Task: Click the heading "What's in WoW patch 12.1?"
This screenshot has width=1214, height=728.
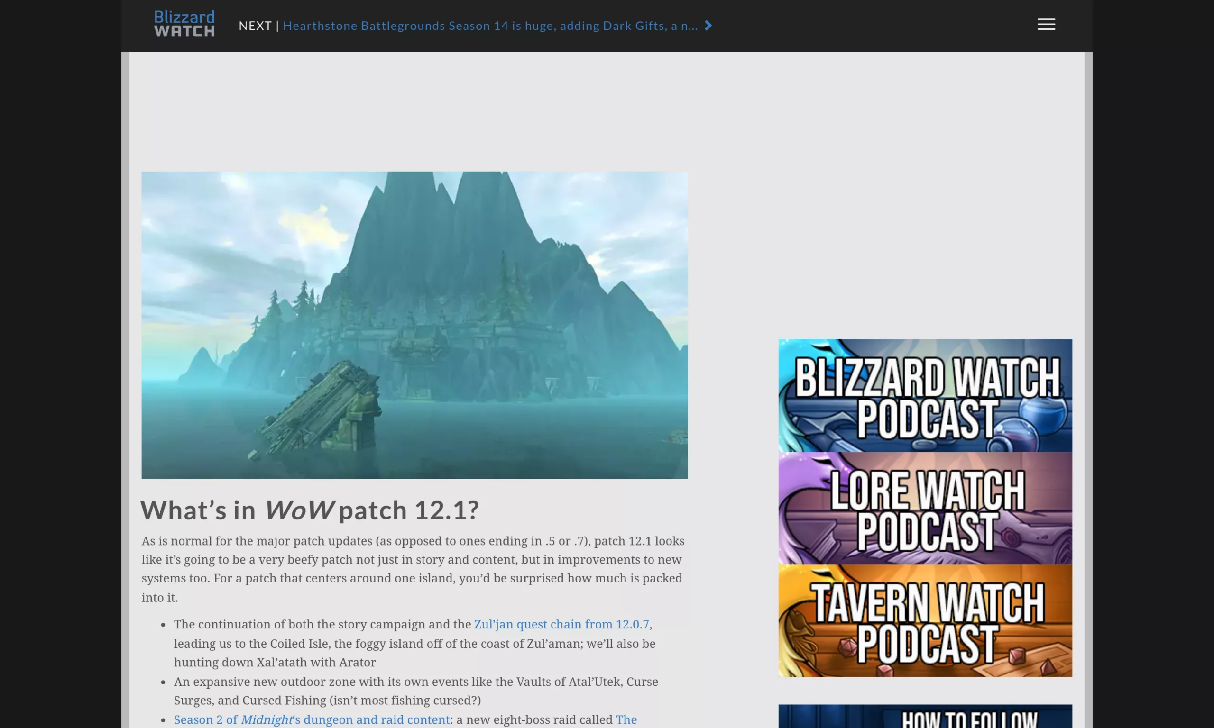Action: point(310,510)
